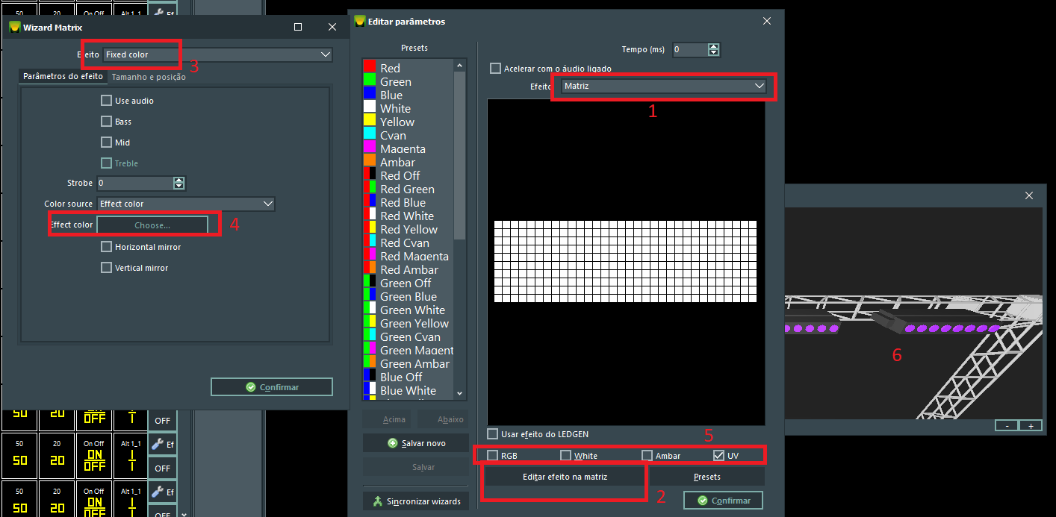This screenshot has width=1056, height=517.
Task: Switch to Tamanho e posição tab
Action: (149, 77)
